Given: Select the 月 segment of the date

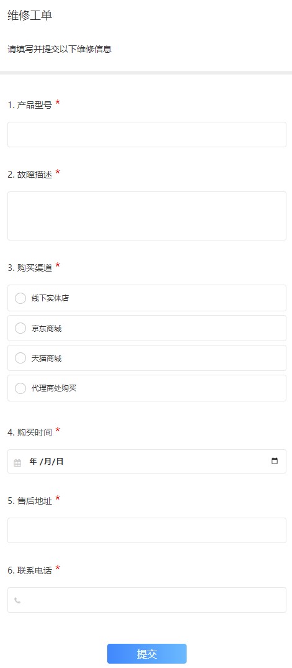Looking at the screenshot, I should tap(46, 461).
